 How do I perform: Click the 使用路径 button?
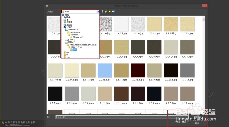(x=197, y=117)
